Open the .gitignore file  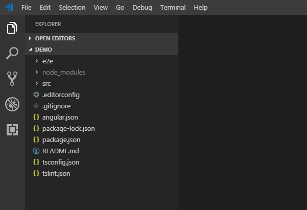pyautogui.click(x=56, y=106)
